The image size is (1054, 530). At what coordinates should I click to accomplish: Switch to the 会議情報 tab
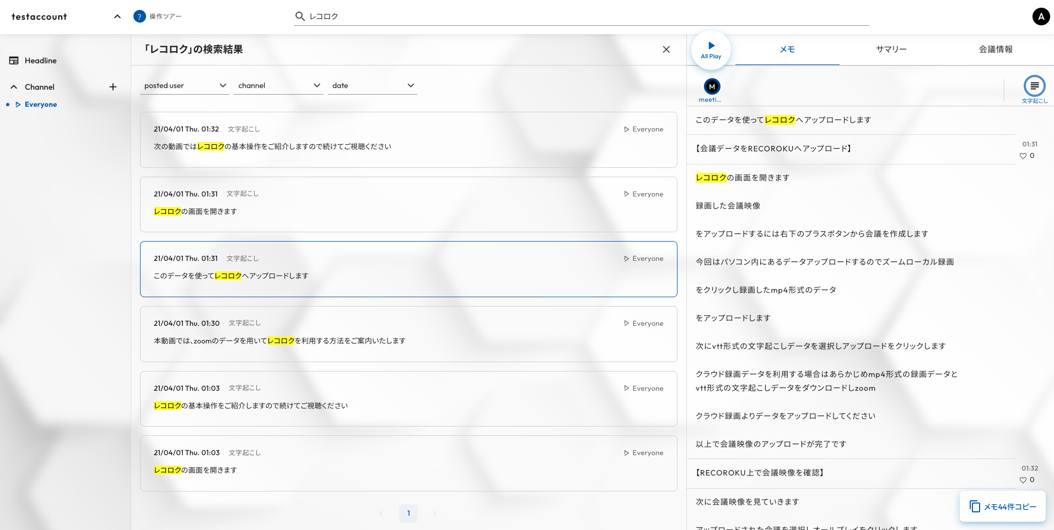(x=996, y=50)
